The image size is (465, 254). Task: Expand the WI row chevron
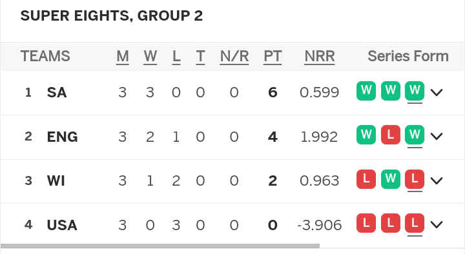437,181
